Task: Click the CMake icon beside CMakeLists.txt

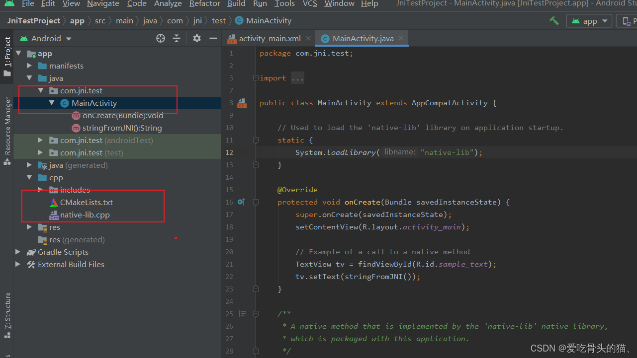Action: click(53, 202)
